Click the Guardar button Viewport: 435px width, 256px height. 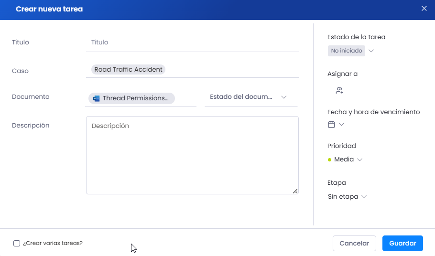coord(402,243)
